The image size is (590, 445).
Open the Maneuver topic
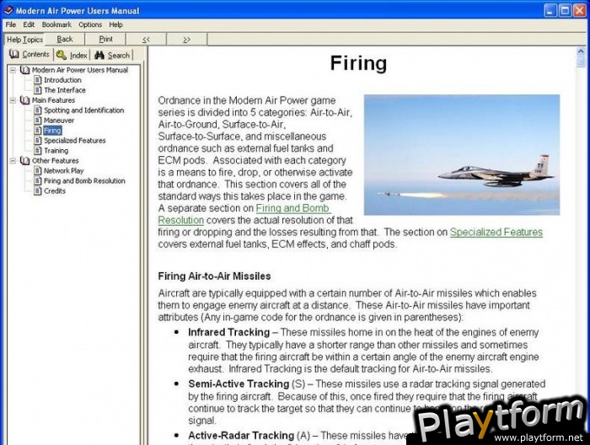pos(59,121)
